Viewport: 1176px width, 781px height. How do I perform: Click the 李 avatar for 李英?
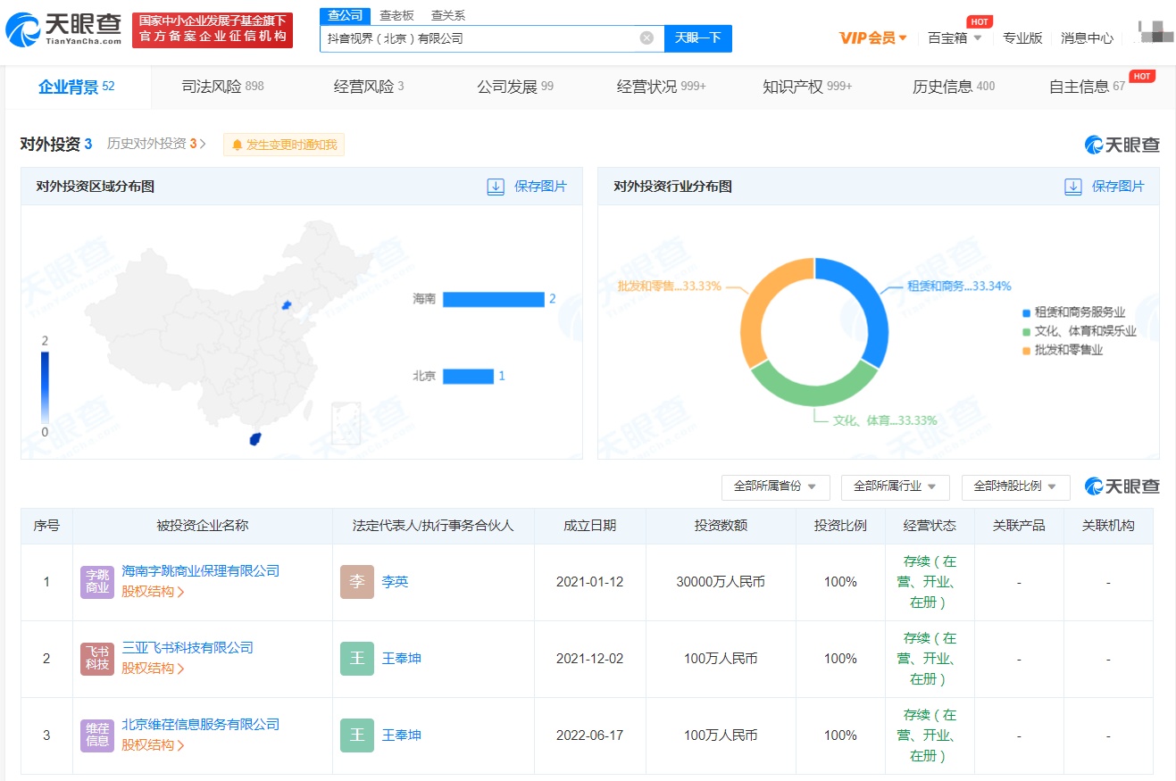click(357, 582)
